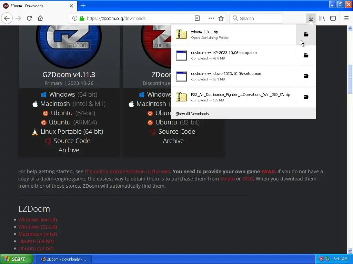Download LZDoom Windows (64-bit)
The image size is (353, 264).
coord(38,220)
